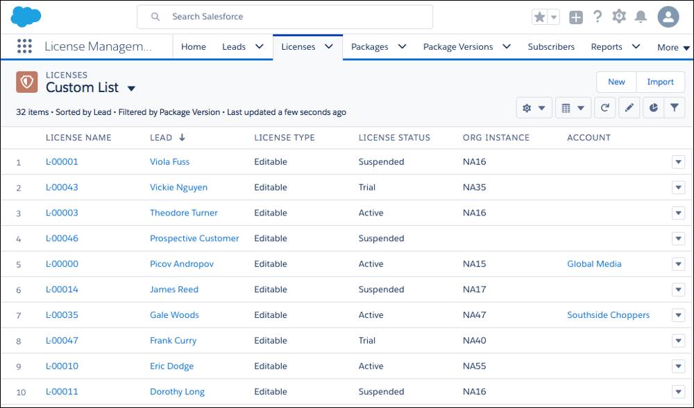
Task: Focus the Search Salesforce field
Action: coord(285,17)
